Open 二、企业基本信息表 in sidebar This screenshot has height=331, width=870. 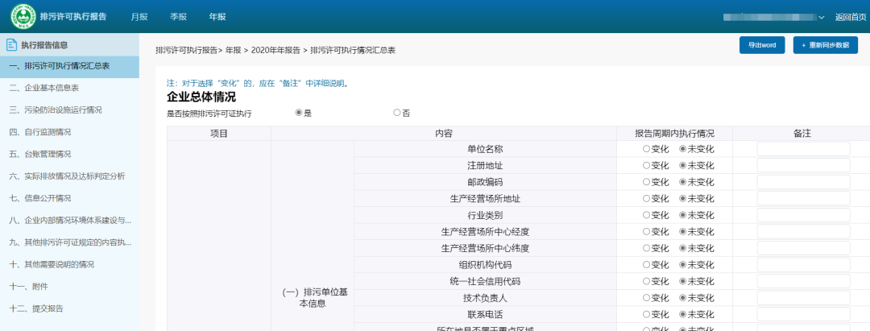click(x=44, y=88)
